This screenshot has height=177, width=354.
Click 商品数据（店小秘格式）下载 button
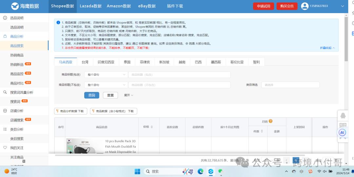point(113,111)
